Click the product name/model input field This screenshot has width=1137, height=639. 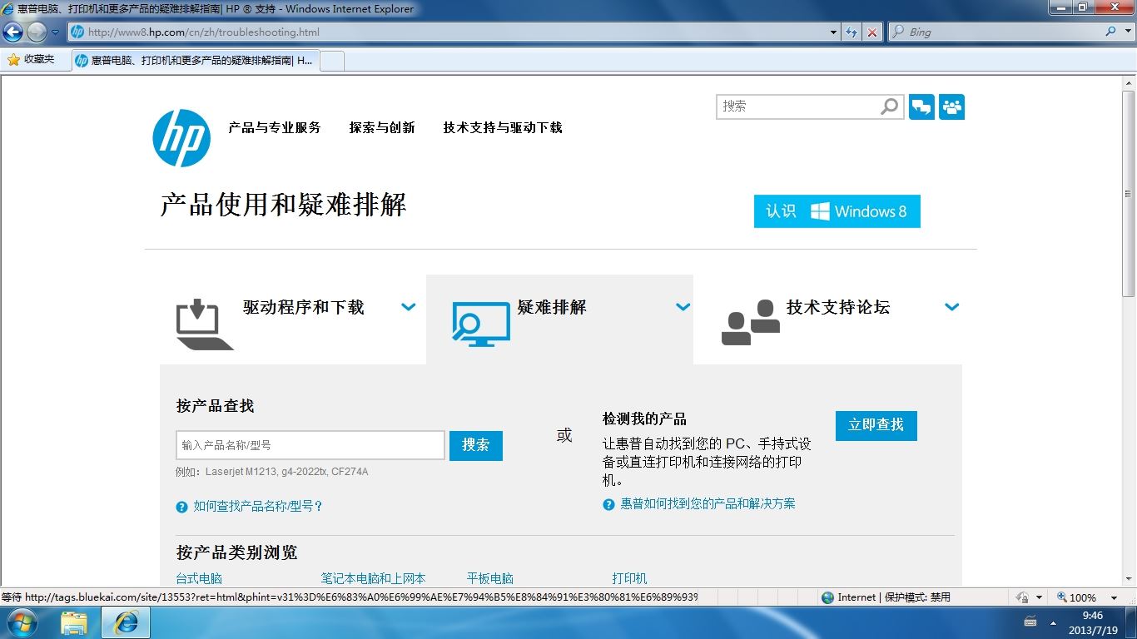tap(310, 445)
